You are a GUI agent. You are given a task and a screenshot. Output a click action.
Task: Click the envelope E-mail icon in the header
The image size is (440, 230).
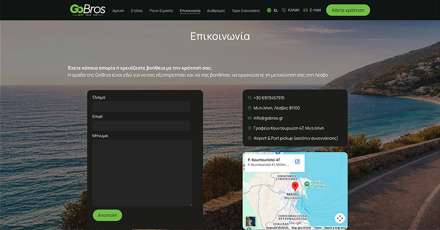[305, 10]
